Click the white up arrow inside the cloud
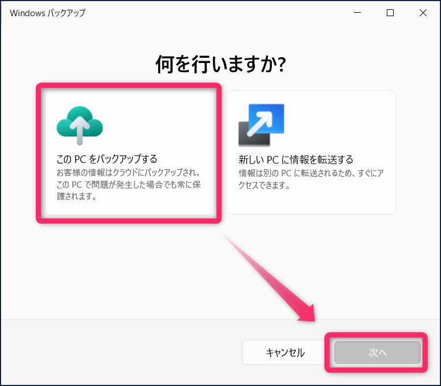Viewport: 441px width, 386px height. pyautogui.click(x=80, y=128)
